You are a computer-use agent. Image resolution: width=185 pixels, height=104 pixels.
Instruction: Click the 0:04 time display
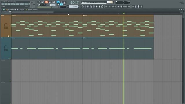point(75,3)
